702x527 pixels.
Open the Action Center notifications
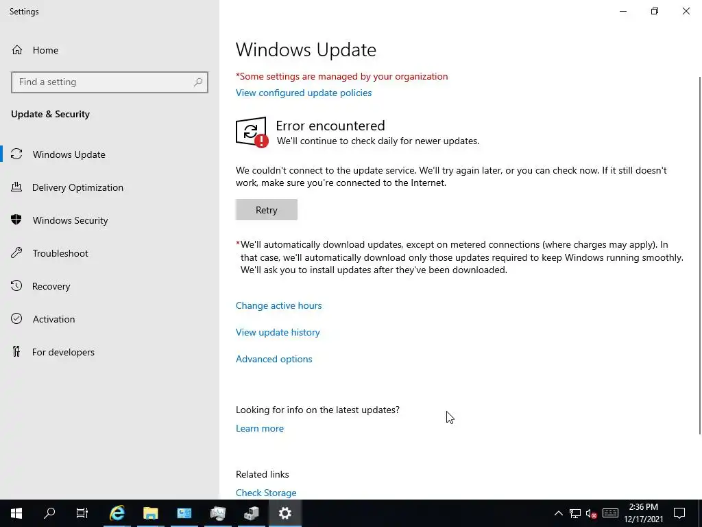pos(679,513)
